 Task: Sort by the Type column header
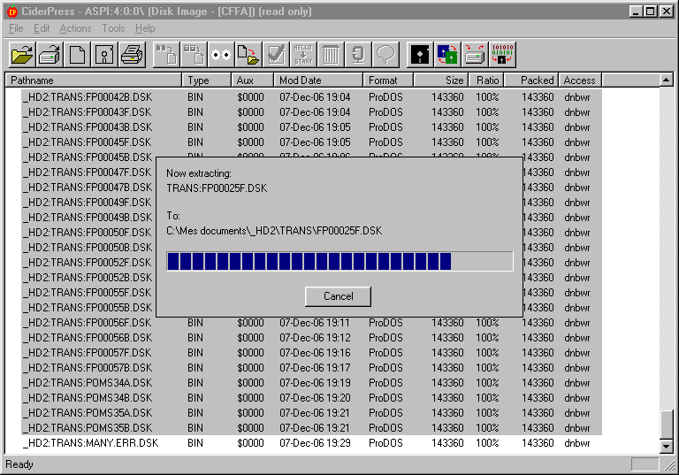tap(207, 80)
